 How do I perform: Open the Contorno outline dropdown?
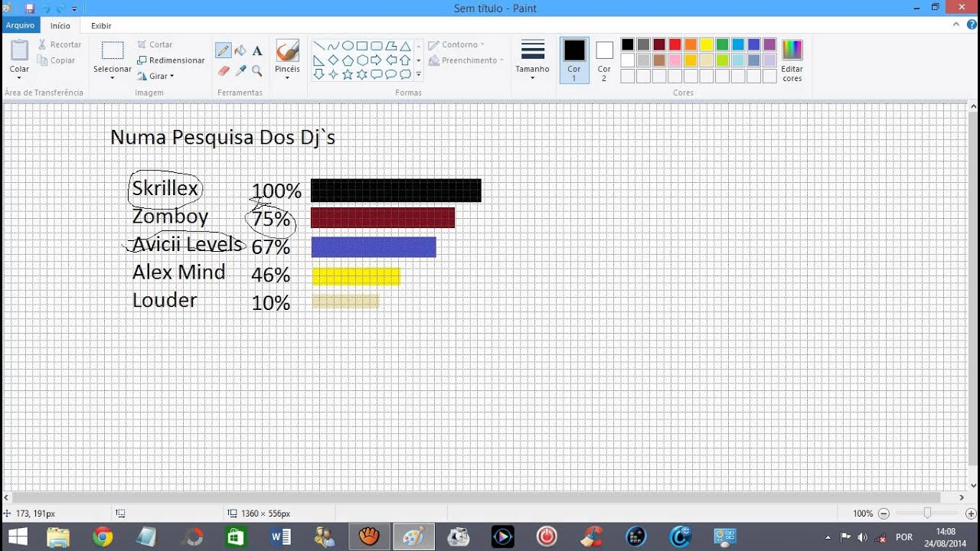(x=456, y=44)
